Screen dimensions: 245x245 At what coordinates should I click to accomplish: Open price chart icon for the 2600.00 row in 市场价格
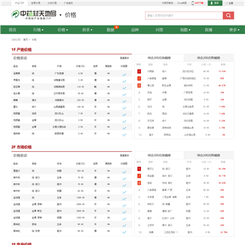pos(125,212)
